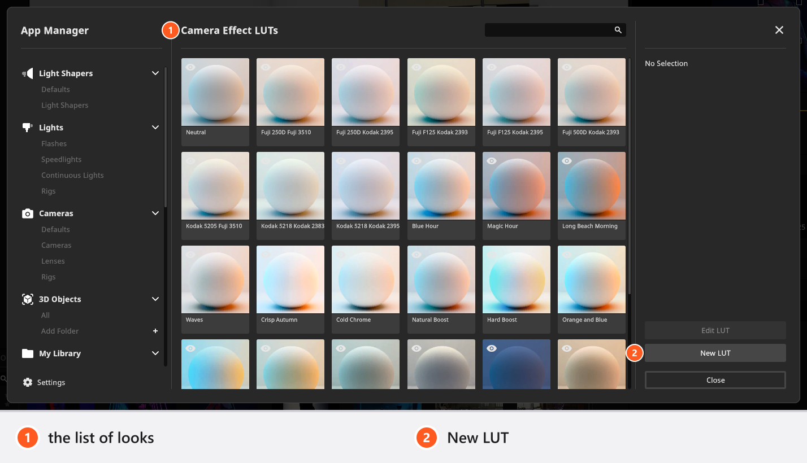
Task: Select the Hard Boost LUT thumbnail
Action: click(x=517, y=279)
